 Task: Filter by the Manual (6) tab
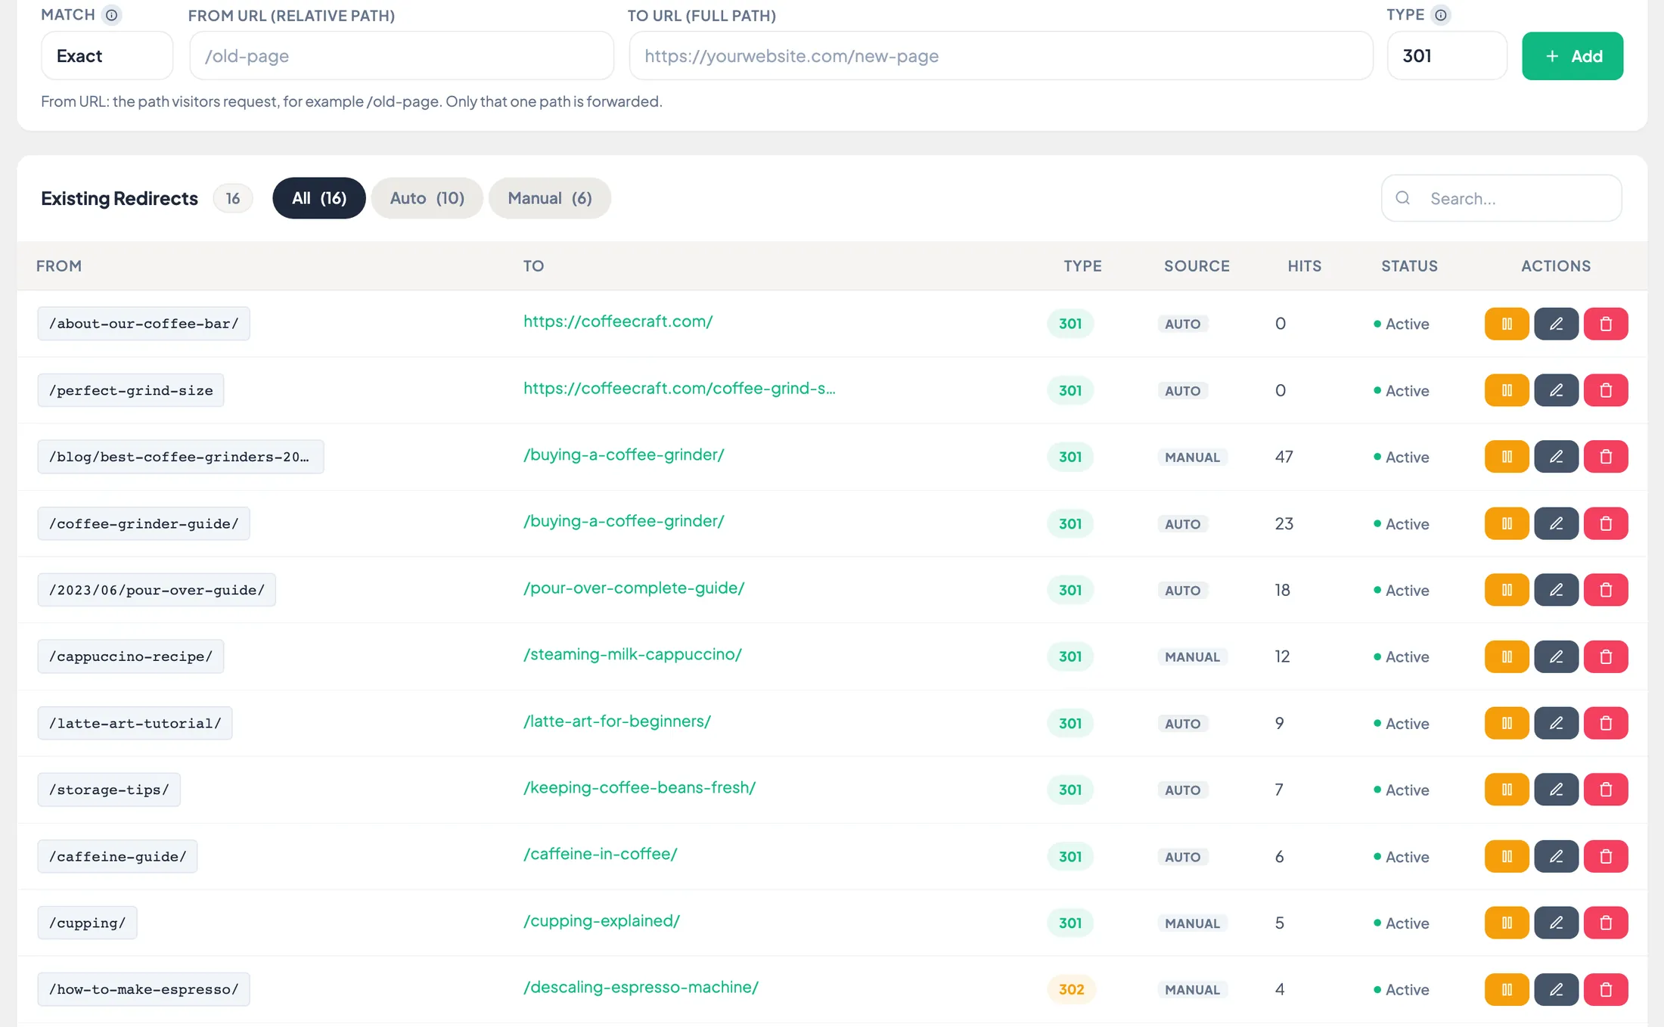[550, 198]
